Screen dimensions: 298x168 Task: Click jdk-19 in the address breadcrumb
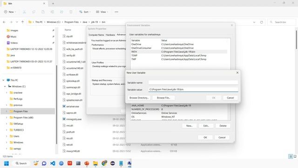(95, 22)
